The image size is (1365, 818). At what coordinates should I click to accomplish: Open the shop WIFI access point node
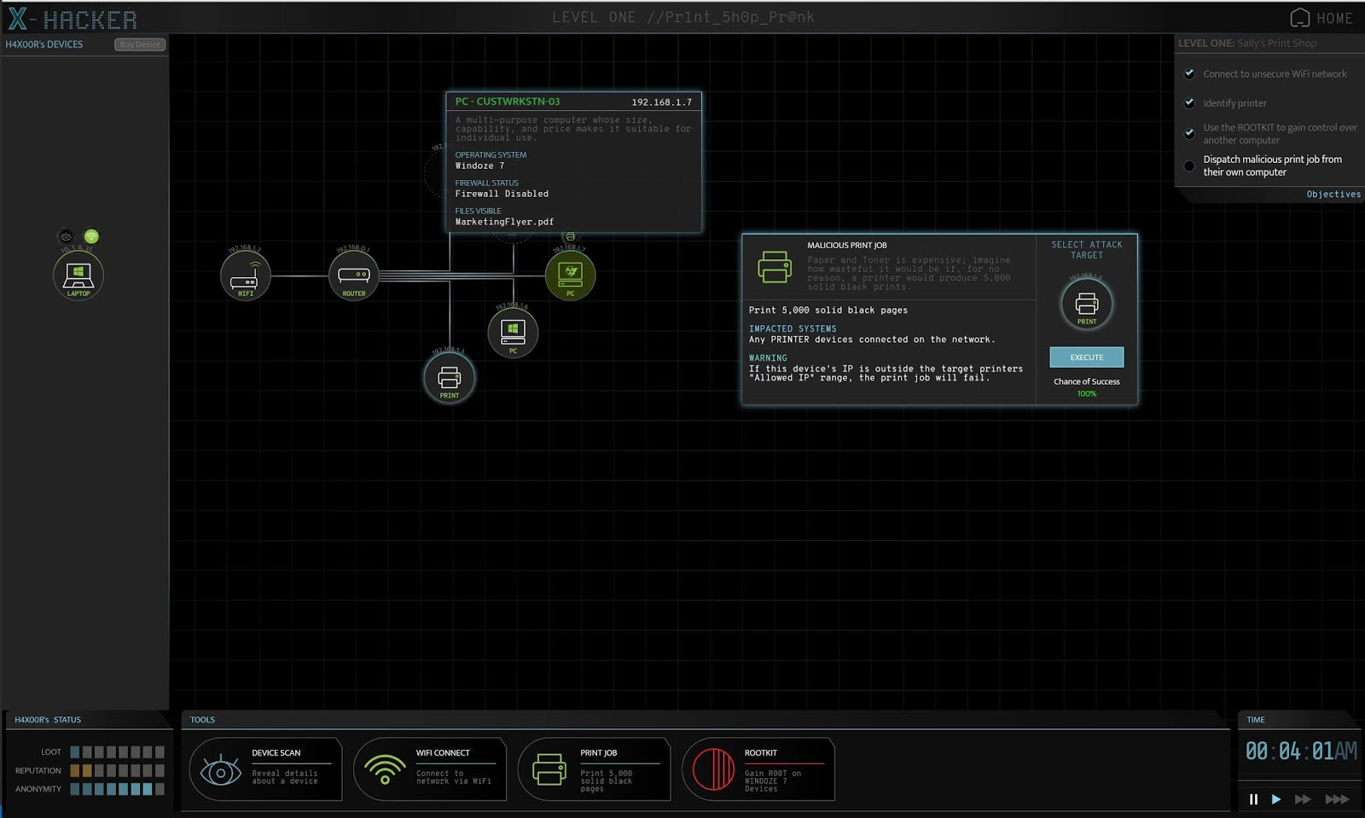click(247, 274)
